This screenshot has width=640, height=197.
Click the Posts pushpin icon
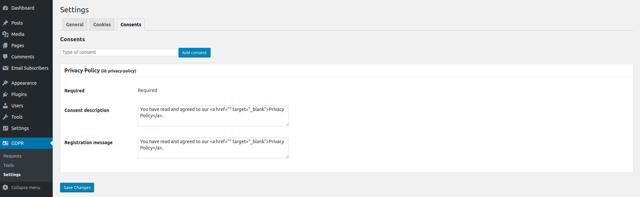pyautogui.click(x=5, y=23)
